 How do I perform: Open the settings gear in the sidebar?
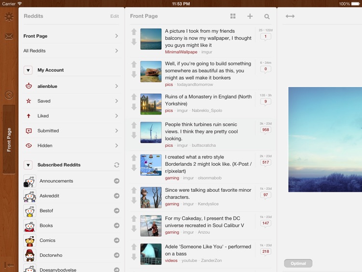point(9,17)
